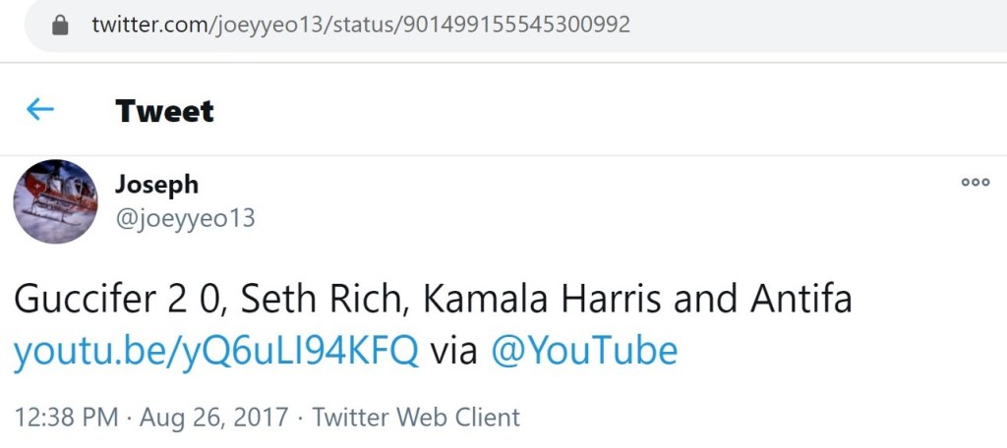Go back using the blue arrow
This screenshot has width=1007, height=448.
pyautogui.click(x=40, y=109)
